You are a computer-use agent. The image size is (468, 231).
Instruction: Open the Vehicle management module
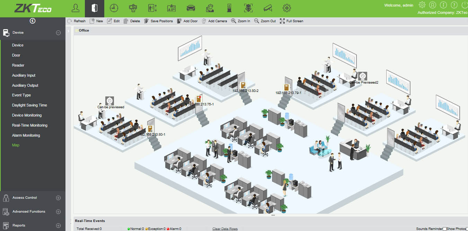pos(190,8)
